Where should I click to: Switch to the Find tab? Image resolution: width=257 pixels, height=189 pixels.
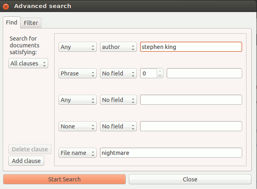click(x=12, y=22)
